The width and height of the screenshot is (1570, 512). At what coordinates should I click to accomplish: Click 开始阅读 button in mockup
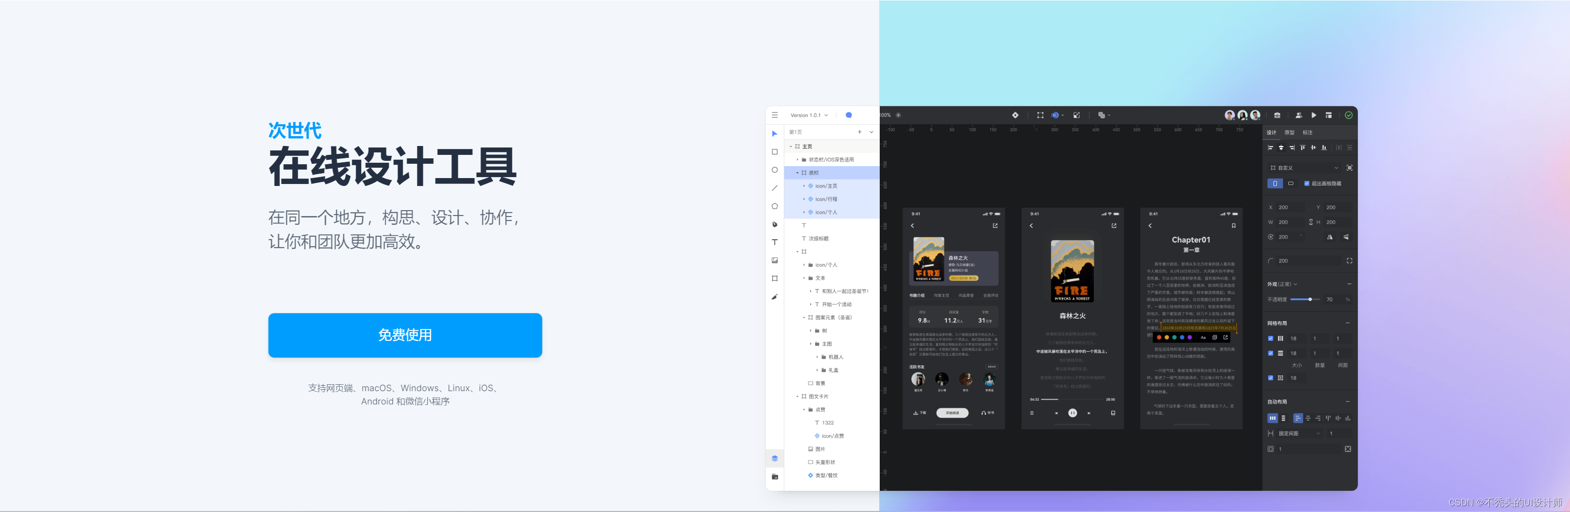(952, 413)
